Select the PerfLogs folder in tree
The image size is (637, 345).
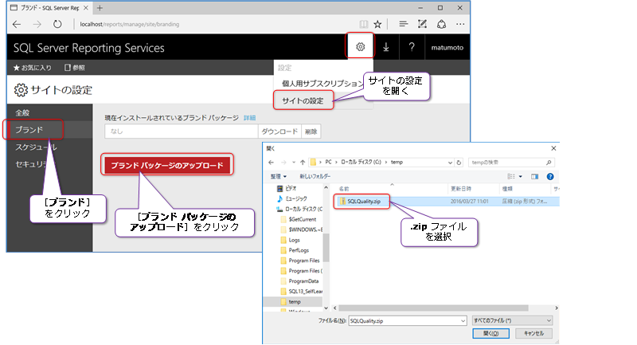point(295,250)
